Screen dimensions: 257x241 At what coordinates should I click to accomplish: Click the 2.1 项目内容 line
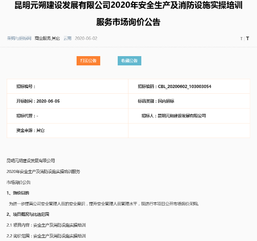[46, 225]
